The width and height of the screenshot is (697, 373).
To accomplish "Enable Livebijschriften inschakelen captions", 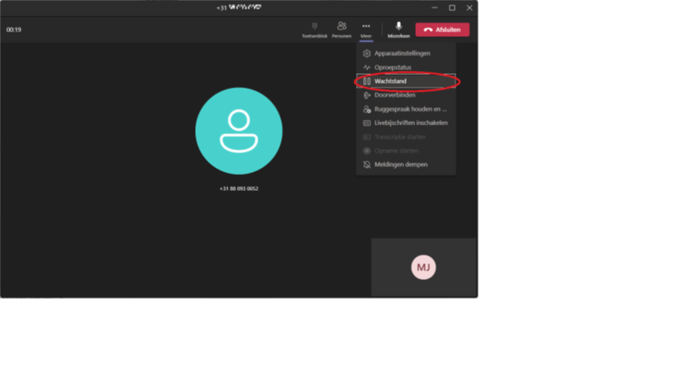I will point(410,123).
